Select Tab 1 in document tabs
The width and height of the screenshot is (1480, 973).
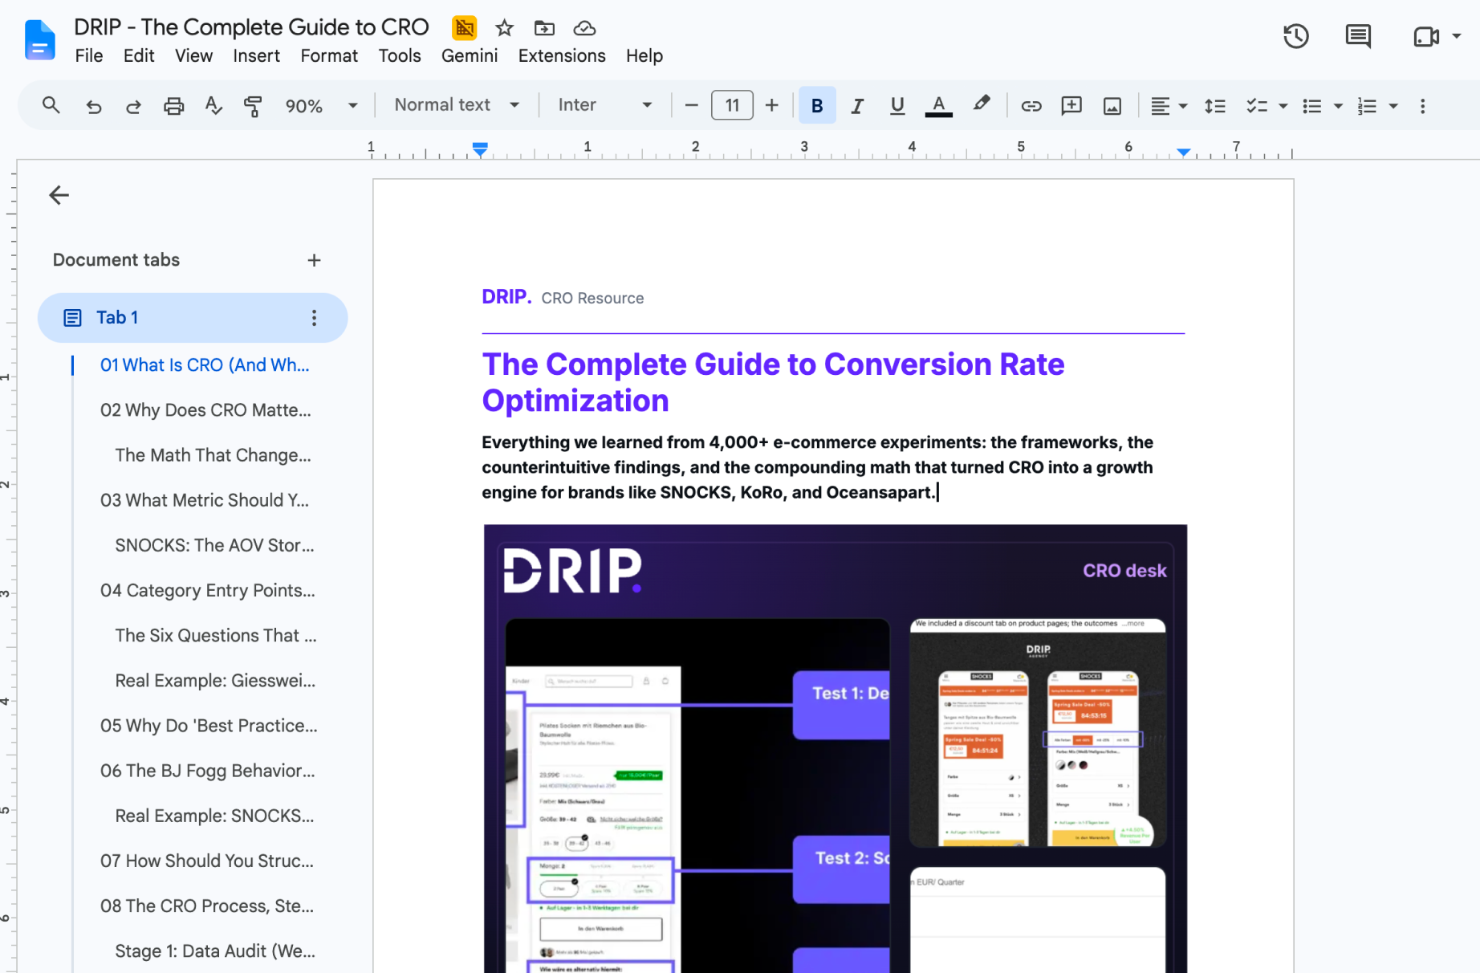193,318
